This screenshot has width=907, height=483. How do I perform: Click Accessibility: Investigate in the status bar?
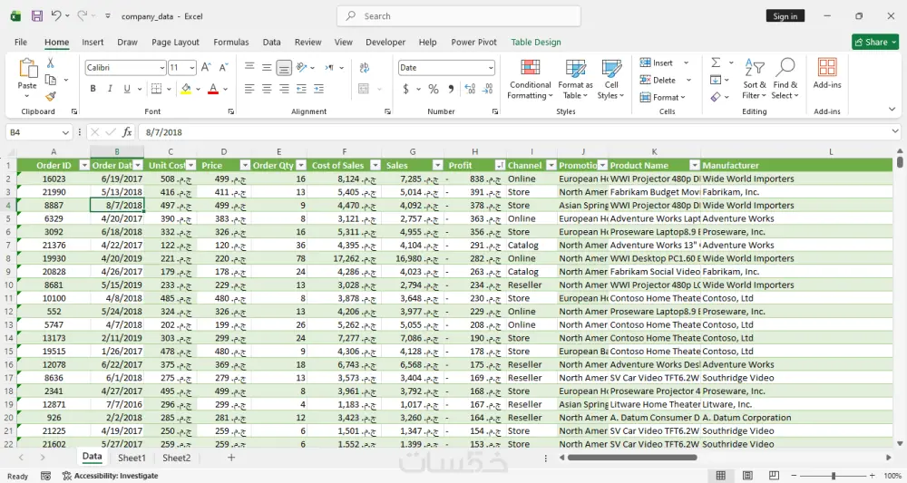pos(110,476)
